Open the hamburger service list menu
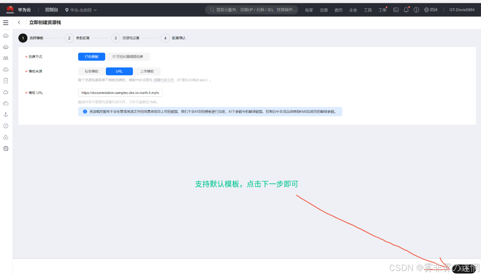This screenshot has height=276, width=481. click(6, 23)
